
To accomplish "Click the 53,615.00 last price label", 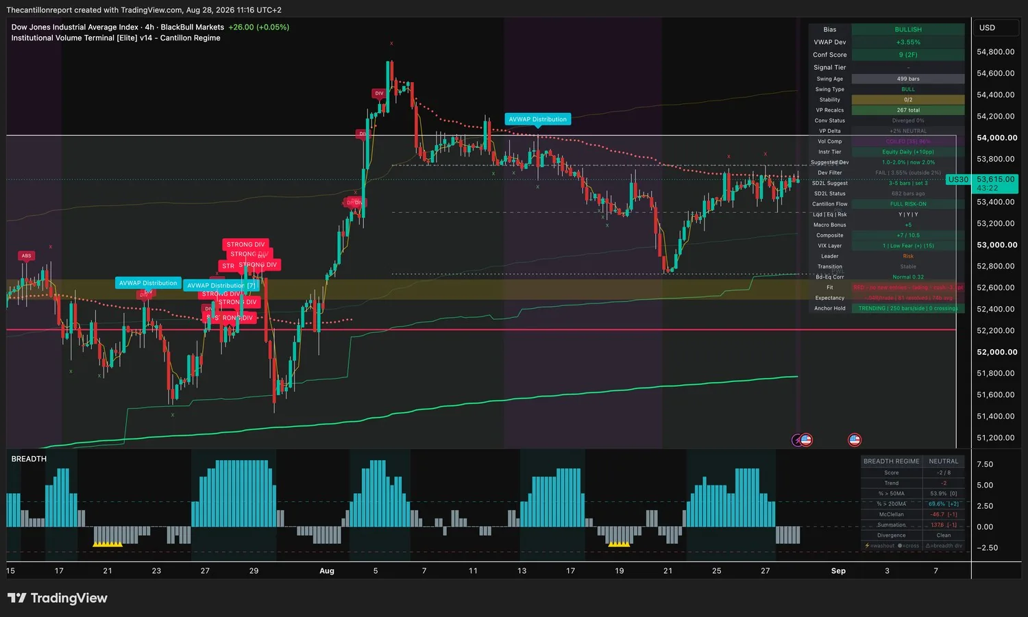I will [995, 179].
